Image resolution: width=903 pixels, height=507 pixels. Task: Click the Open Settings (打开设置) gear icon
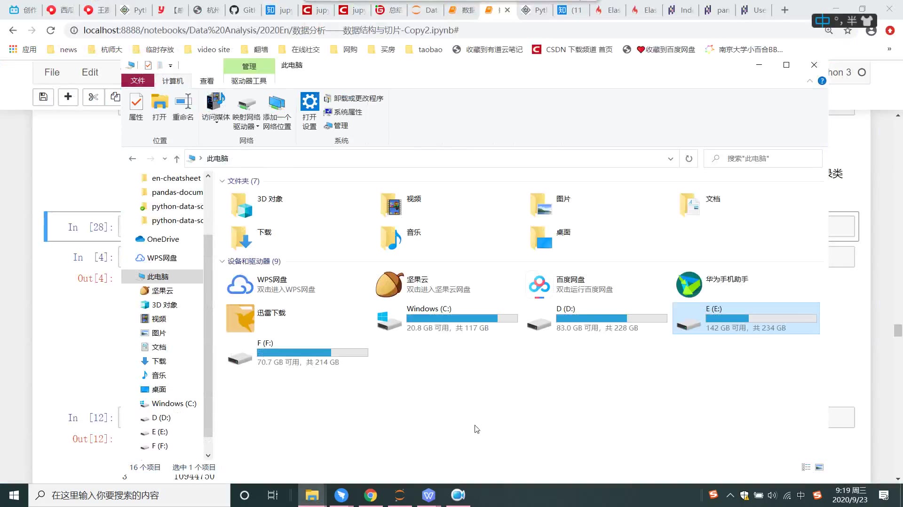click(x=309, y=102)
